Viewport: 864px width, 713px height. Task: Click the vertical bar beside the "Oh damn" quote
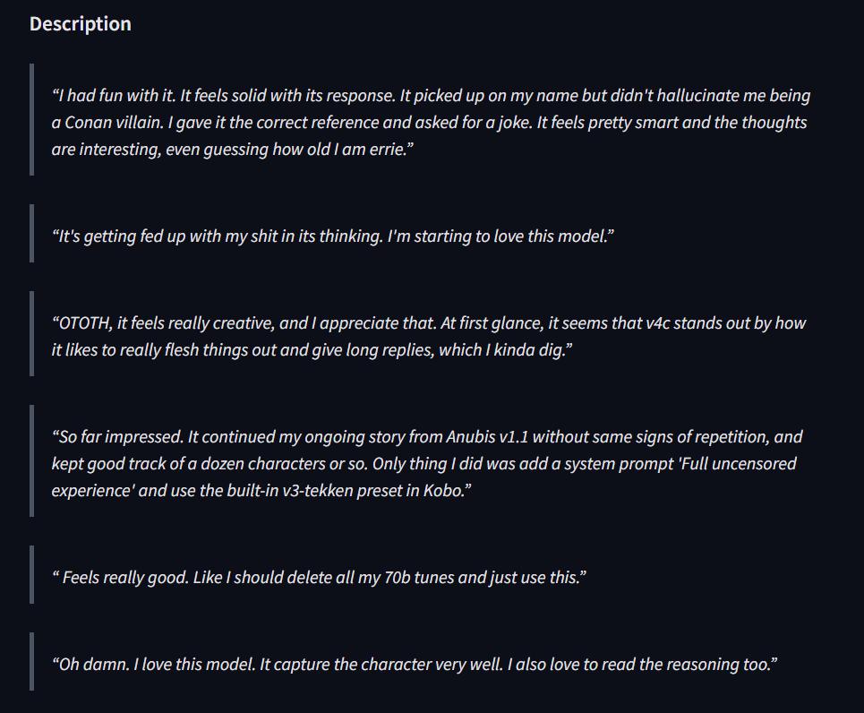pyautogui.click(x=32, y=661)
